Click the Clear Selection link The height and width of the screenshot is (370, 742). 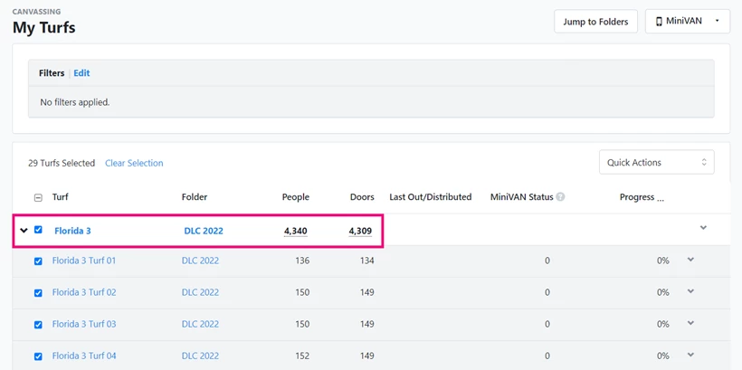[x=134, y=163]
